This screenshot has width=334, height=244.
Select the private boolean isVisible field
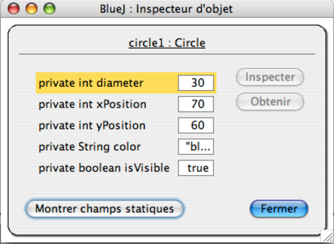tap(126, 168)
